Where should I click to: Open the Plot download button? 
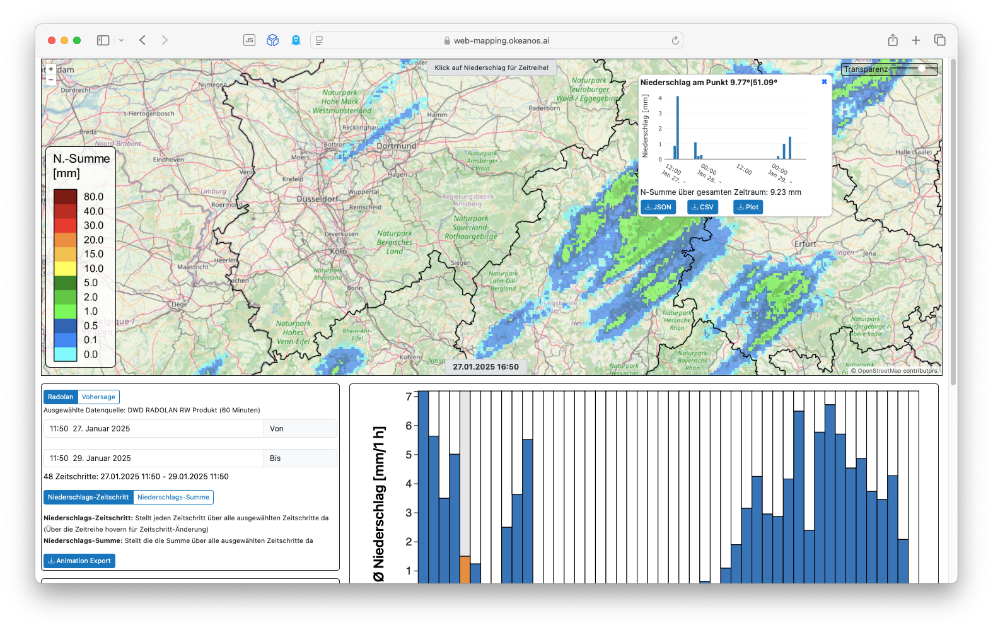click(748, 207)
